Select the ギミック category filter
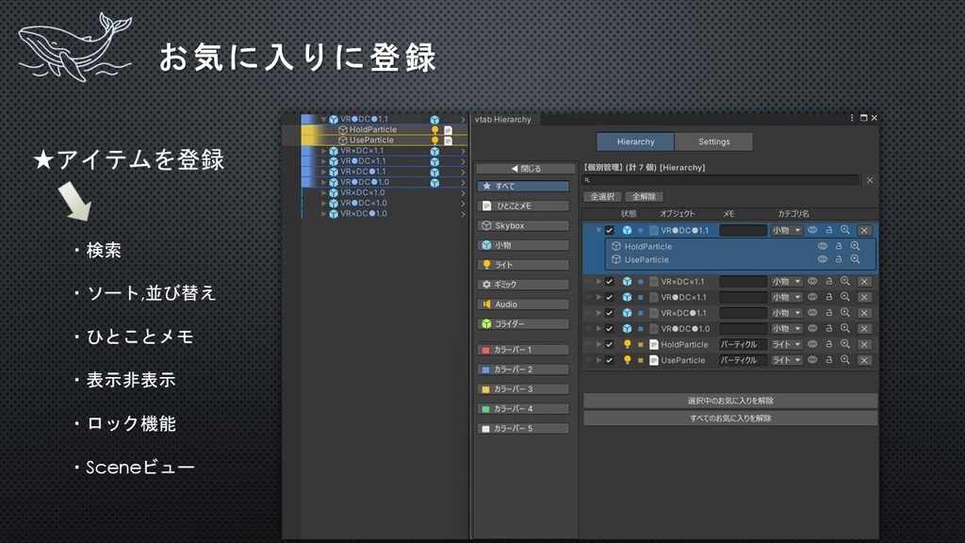 click(523, 285)
